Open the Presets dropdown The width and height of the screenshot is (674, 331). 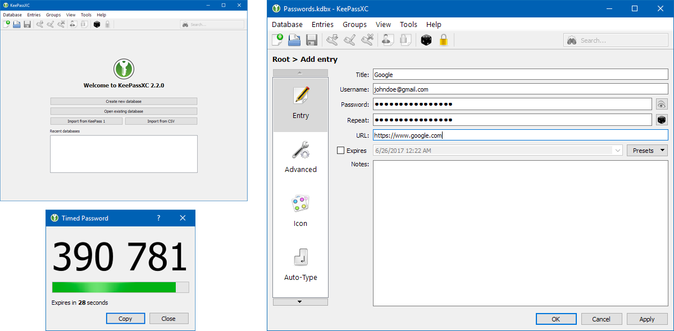[x=647, y=151]
